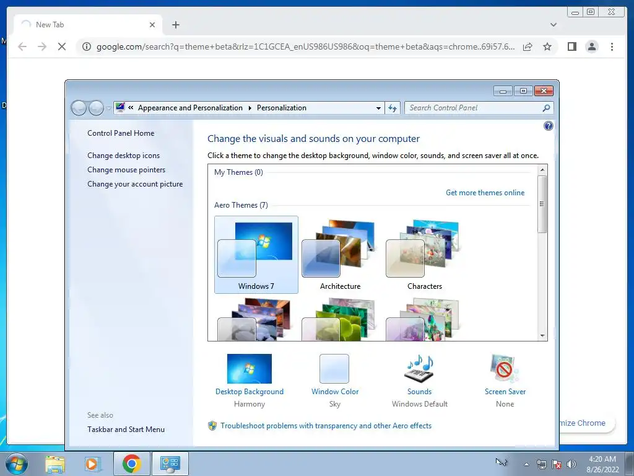Open Taskbar and Start Menu link
The width and height of the screenshot is (634, 476).
tap(126, 430)
